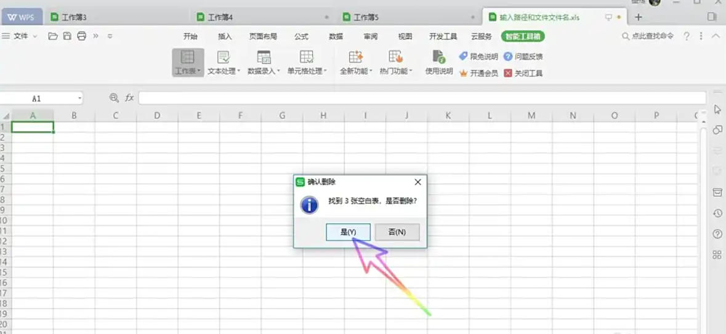The image size is (726, 334).
Task: Click the archive box icon in right sidebar
Action: pyautogui.click(x=717, y=193)
